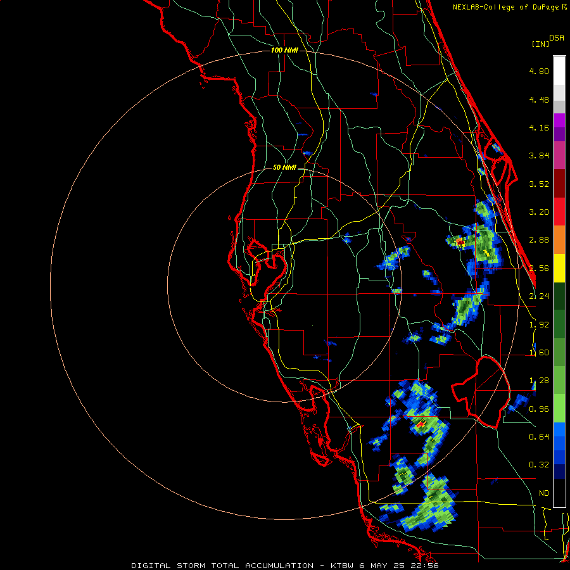Pick the bright magenta legend swatch
Screen dimensions: 570x570
559,120
